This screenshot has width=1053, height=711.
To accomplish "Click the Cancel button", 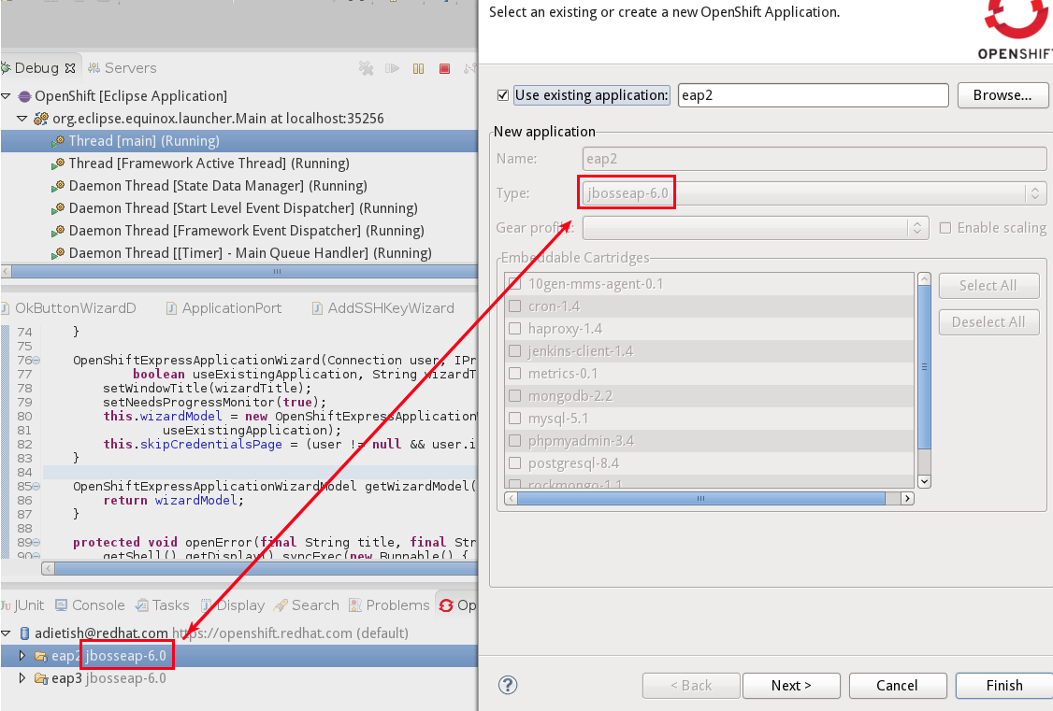I will click(x=897, y=686).
